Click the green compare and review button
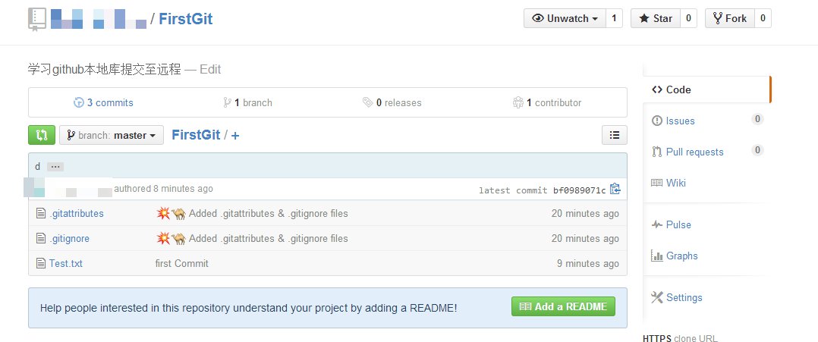 [42, 135]
